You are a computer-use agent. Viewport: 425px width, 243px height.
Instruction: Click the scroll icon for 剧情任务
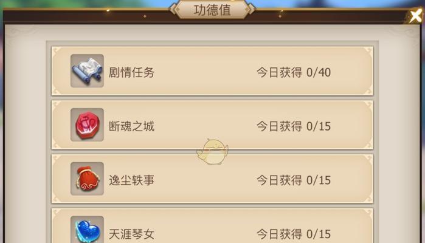click(87, 70)
